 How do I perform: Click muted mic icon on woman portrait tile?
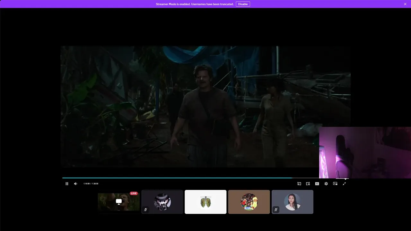coord(276,210)
